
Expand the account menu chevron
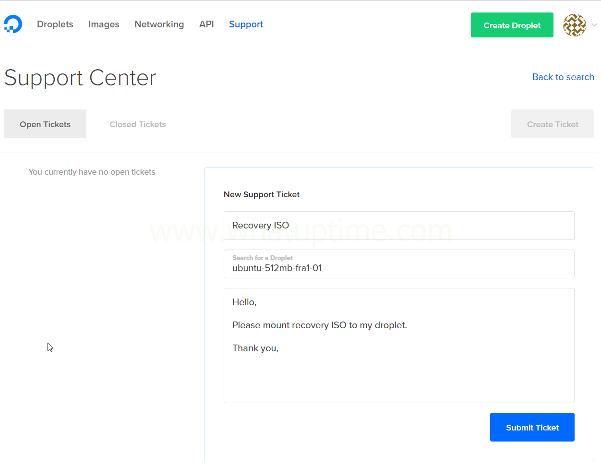[x=594, y=25]
